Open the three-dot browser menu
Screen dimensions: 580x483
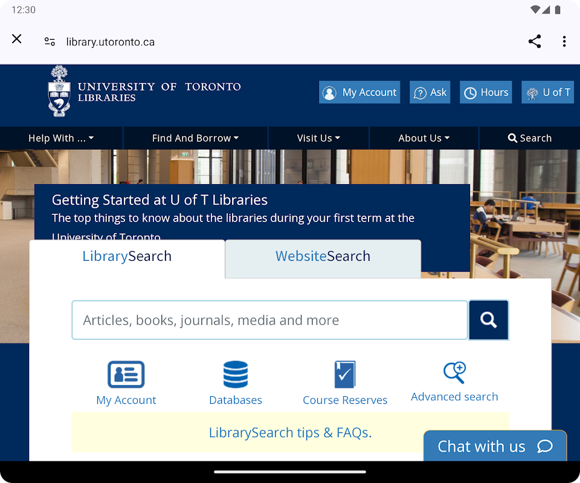pyautogui.click(x=564, y=42)
